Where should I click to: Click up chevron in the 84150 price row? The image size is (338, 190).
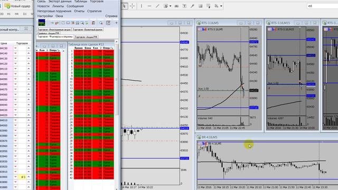[29, 48]
